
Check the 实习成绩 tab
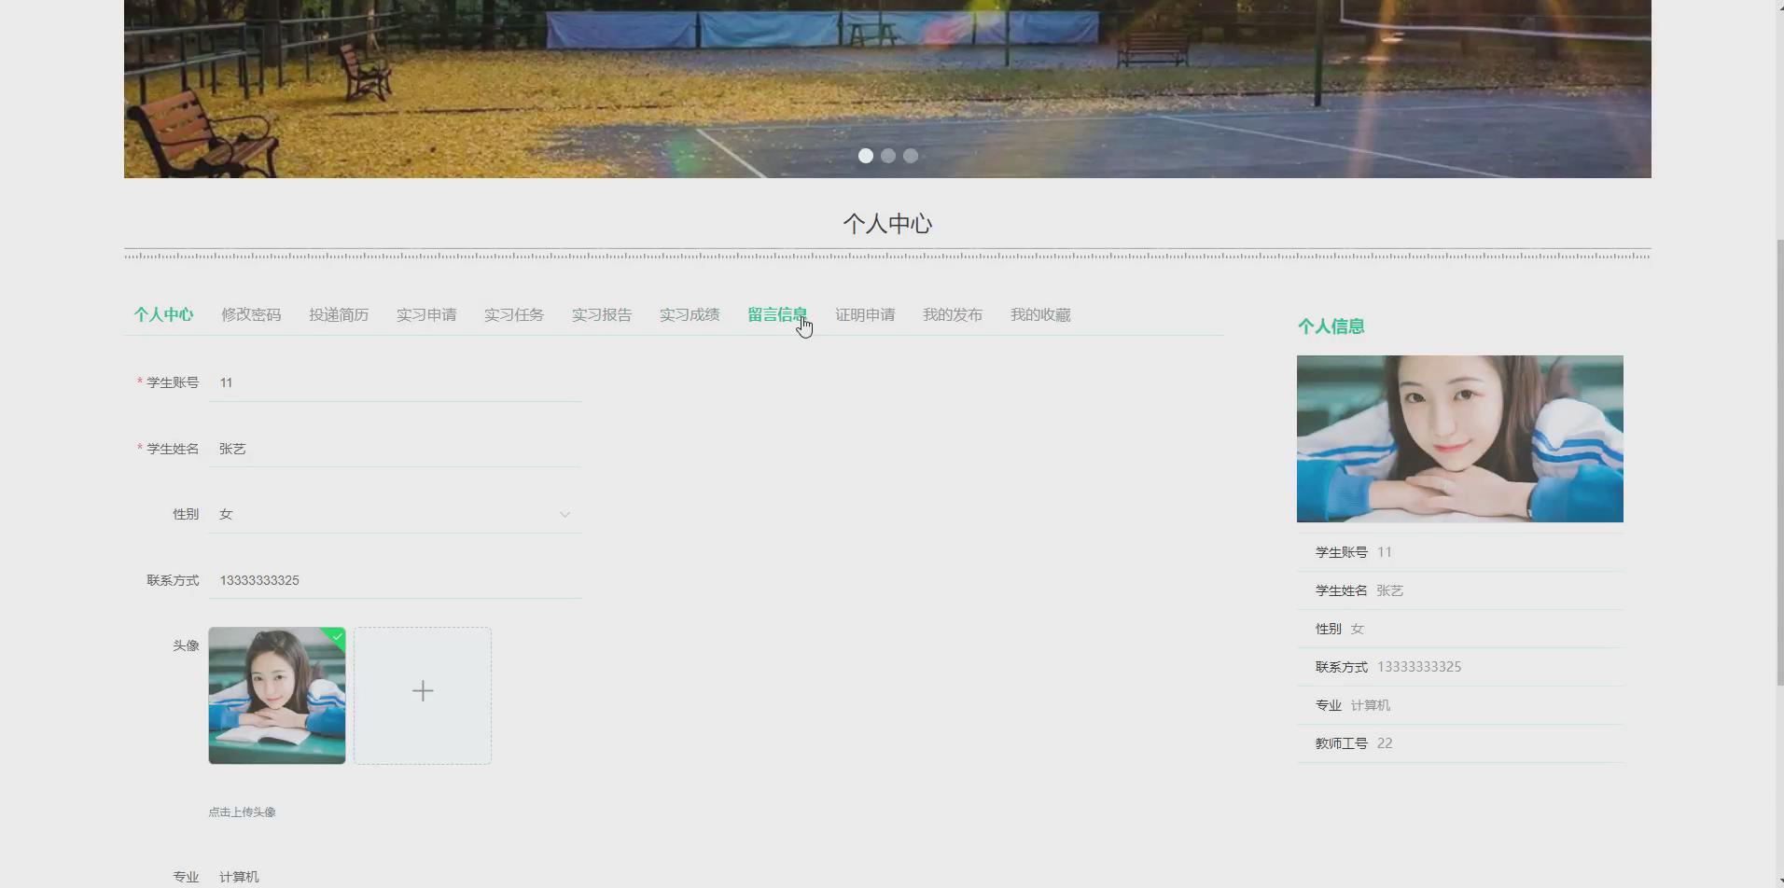[x=689, y=314]
